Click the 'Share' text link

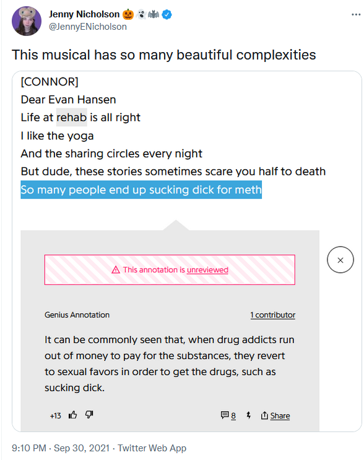[x=280, y=416]
